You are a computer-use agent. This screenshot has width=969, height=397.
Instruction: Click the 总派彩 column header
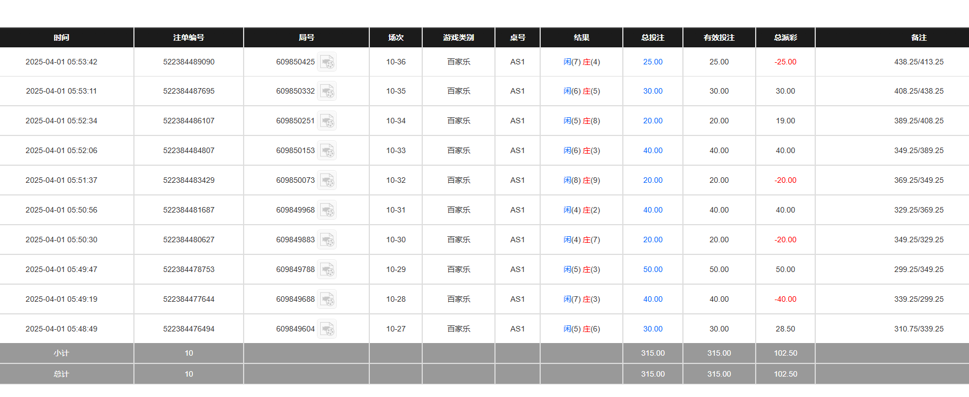[x=785, y=37]
